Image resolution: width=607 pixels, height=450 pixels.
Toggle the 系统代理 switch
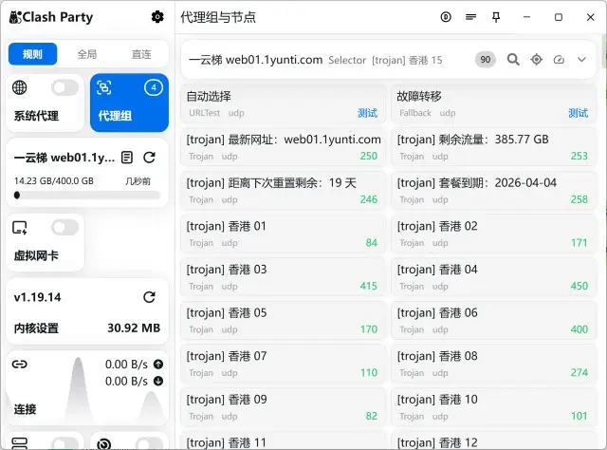click(64, 88)
